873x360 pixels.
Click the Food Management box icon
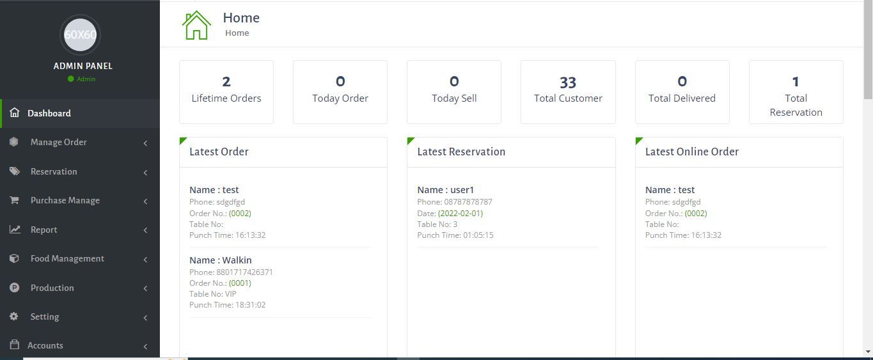pos(14,258)
